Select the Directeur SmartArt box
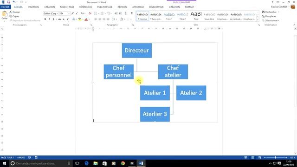The image size is (297, 167). pos(137,51)
